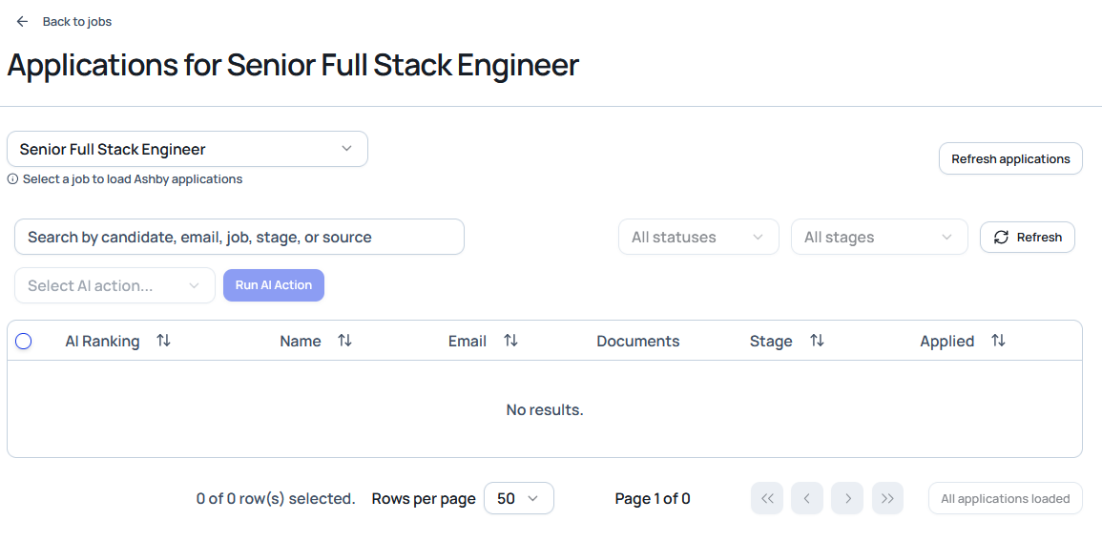1102x542 pixels.
Task: Focus the candidate search field
Action: pos(239,237)
